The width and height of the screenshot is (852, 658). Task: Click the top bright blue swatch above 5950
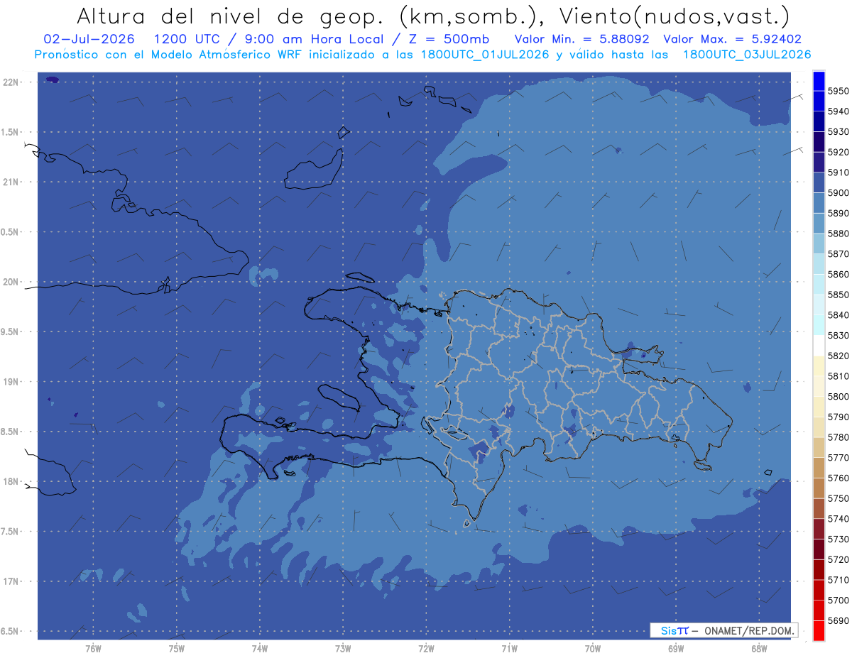point(819,81)
